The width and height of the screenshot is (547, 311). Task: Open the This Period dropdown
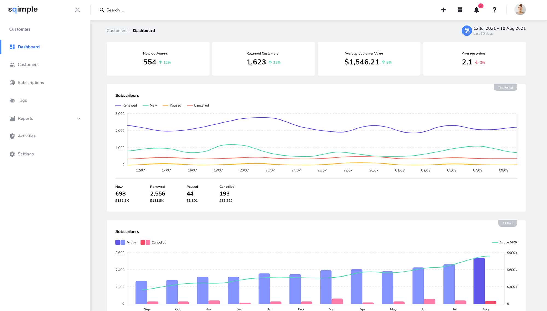click(x=505, y=88)
